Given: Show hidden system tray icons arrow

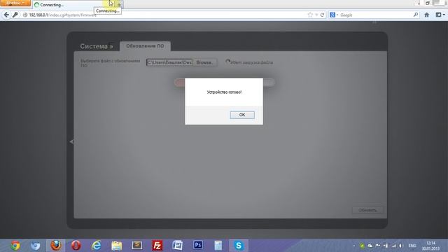Looking at the screenshot, I should (x=354, y=246).
